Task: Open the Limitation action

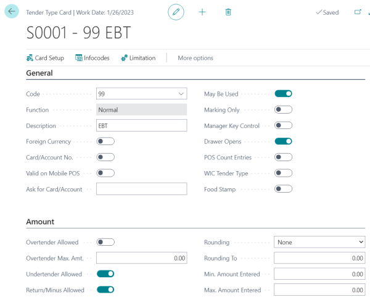Action: [138, 58]
